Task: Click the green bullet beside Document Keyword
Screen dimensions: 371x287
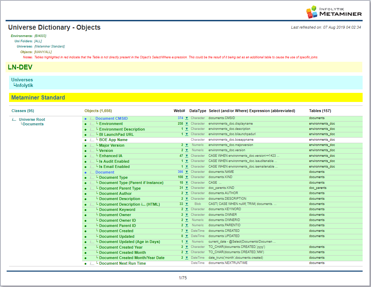Action: 86,210
